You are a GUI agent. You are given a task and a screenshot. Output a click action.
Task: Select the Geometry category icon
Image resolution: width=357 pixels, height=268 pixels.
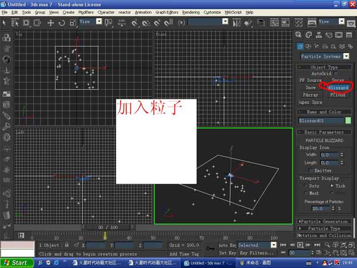(300, 46)
